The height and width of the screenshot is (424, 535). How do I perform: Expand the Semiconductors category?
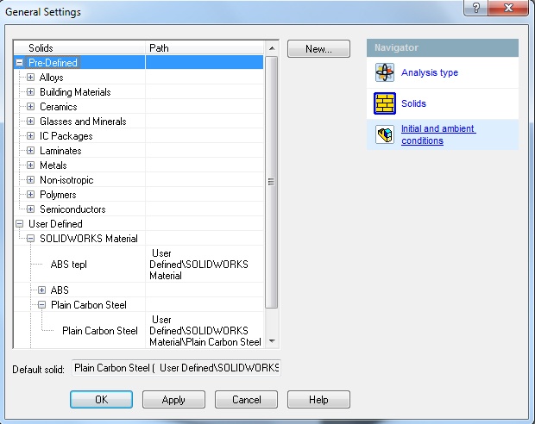(30, 209)
